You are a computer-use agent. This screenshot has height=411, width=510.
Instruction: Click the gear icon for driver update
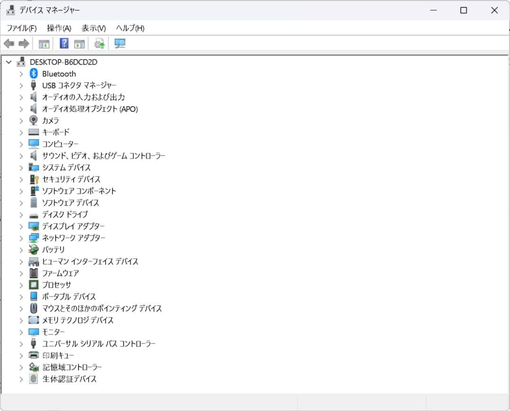[x=98, y=43]
